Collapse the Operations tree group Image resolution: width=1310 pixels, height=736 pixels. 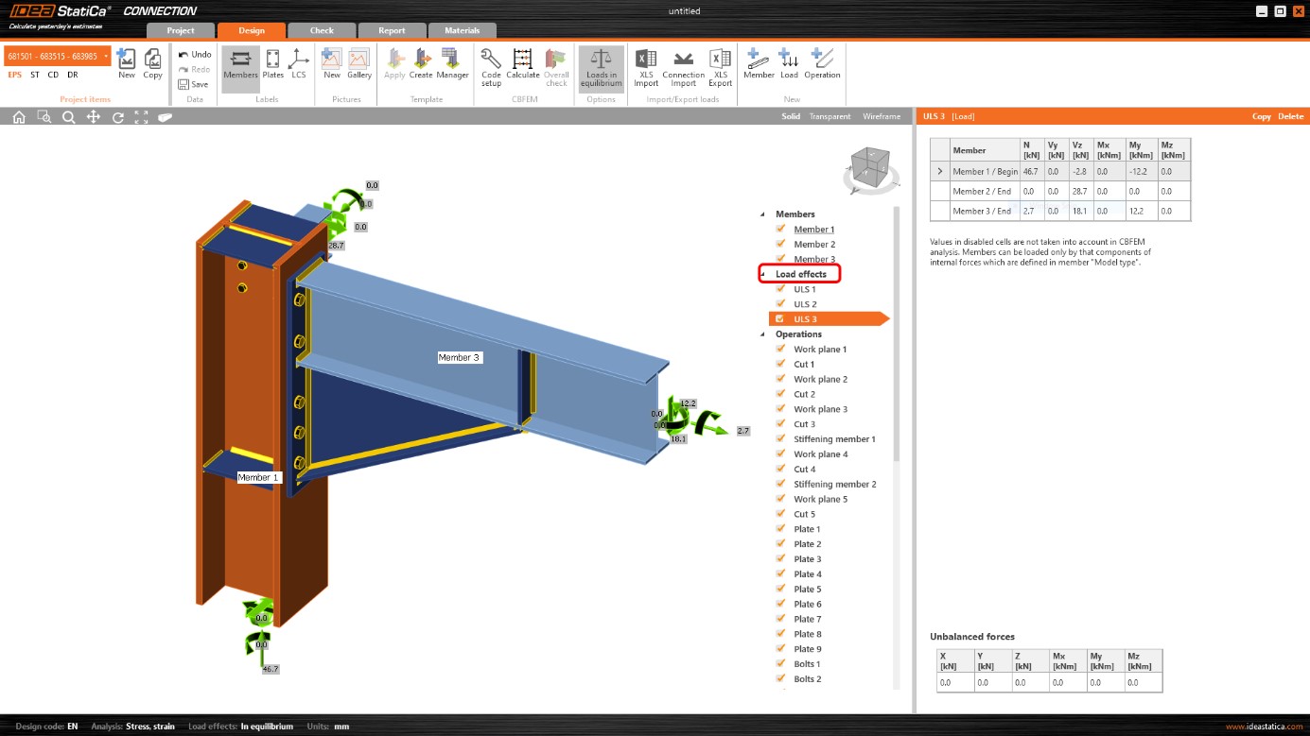(x=763, y=334)
